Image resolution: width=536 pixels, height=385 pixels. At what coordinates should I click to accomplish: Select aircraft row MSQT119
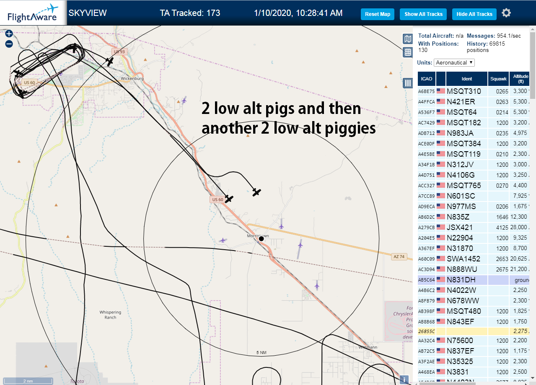coord(474,154)
